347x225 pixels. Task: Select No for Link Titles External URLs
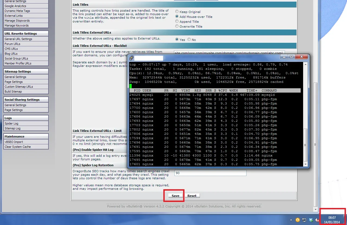(189, 39)
